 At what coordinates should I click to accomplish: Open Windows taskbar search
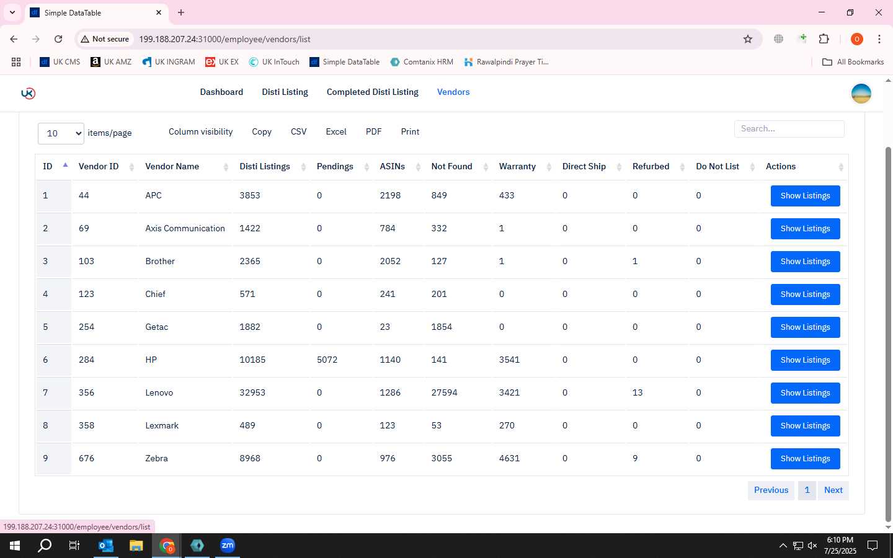tap(45, 546)
